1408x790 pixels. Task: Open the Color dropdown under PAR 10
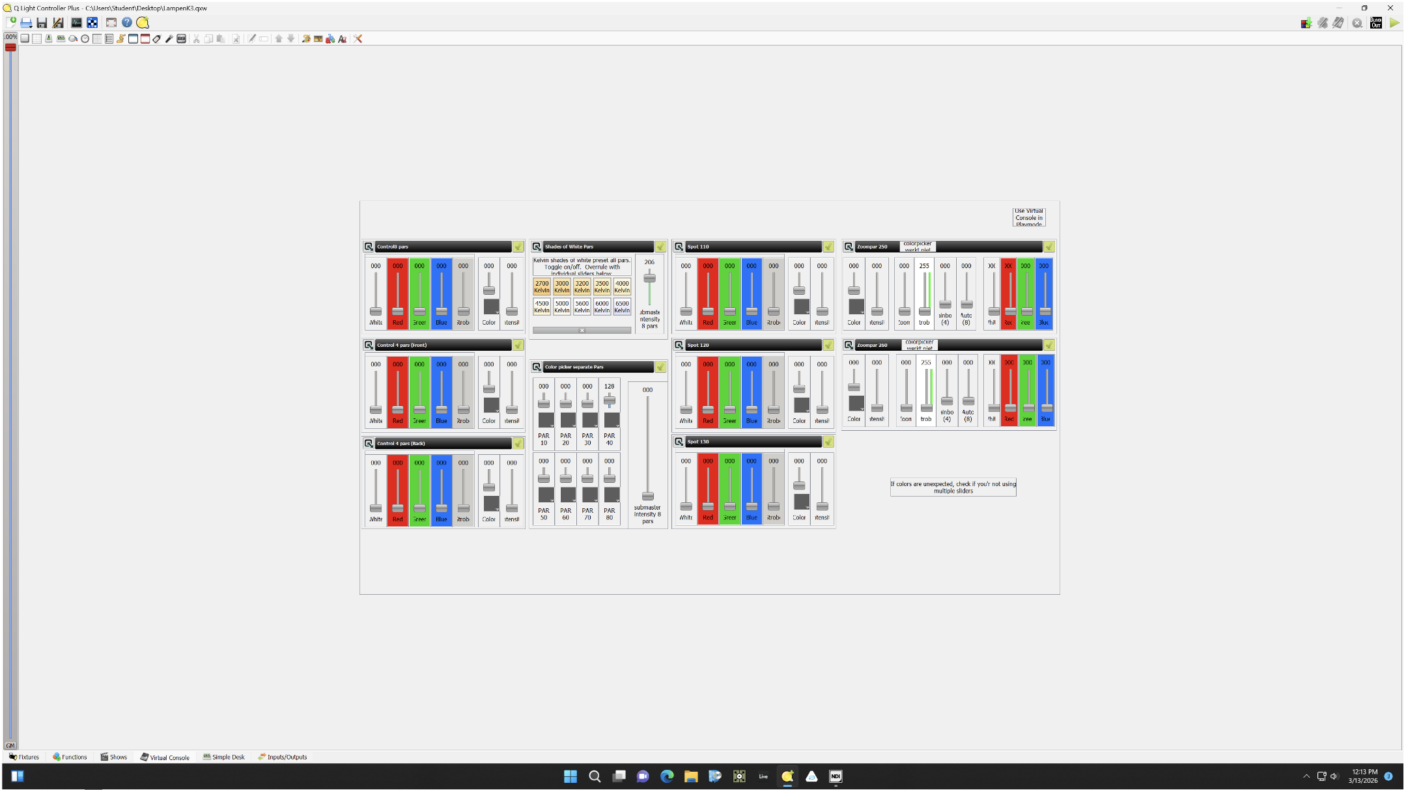(550, 424)
